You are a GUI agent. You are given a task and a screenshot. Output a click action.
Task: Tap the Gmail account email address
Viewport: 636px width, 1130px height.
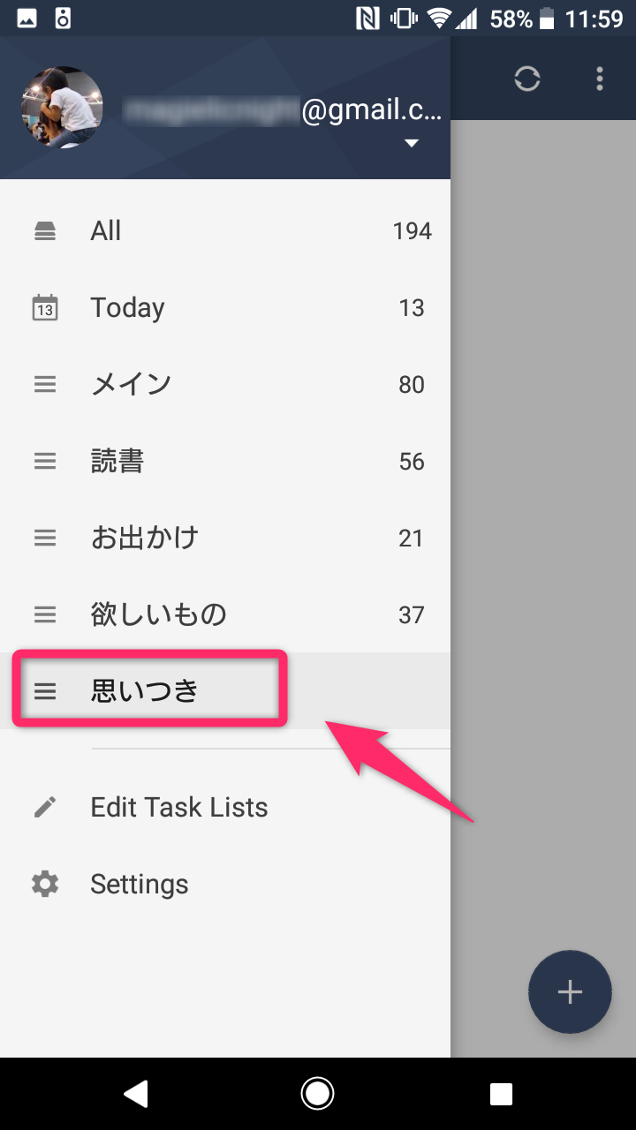pyautogui.click(x=283, y=111)
